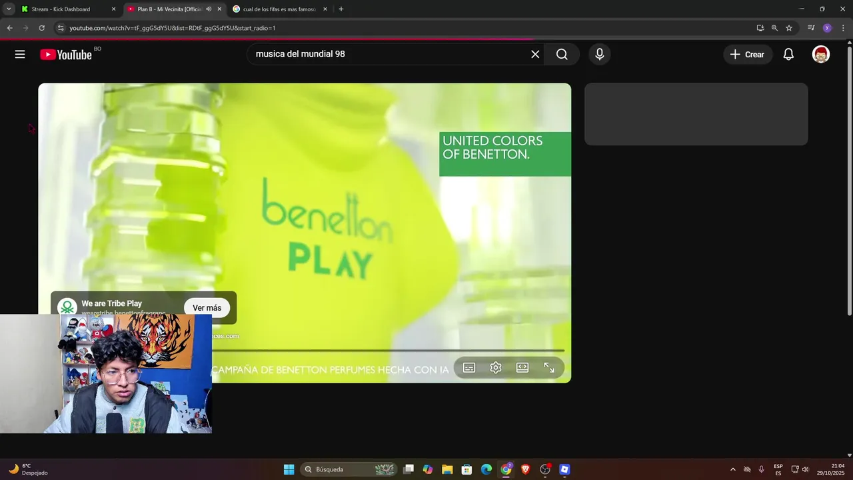Click the taskbar Búsqueda search box
The width and height of the screenshot is (853, 480).
pyautogui.click(x=348, y=469)
